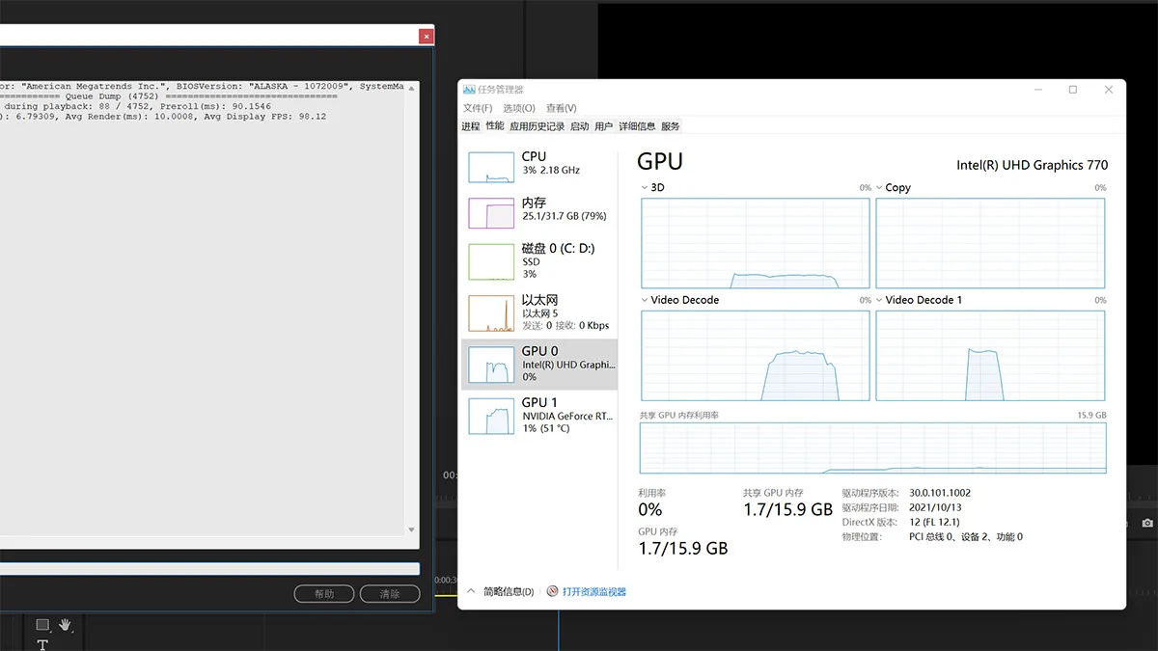Click the 3D utilization graph
1158x651 pixels.
[x=756, y=243]
